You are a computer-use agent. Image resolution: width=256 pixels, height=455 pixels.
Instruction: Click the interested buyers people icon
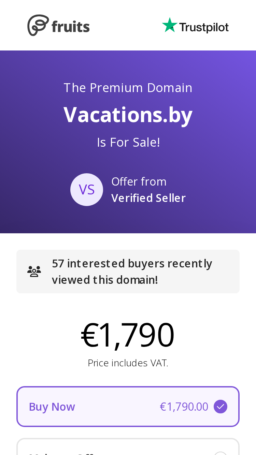click(x=34, y=271)
